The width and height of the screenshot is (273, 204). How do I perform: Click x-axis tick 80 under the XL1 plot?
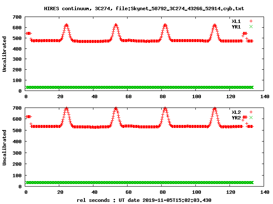pyautogui.click(x=163, y=96)
